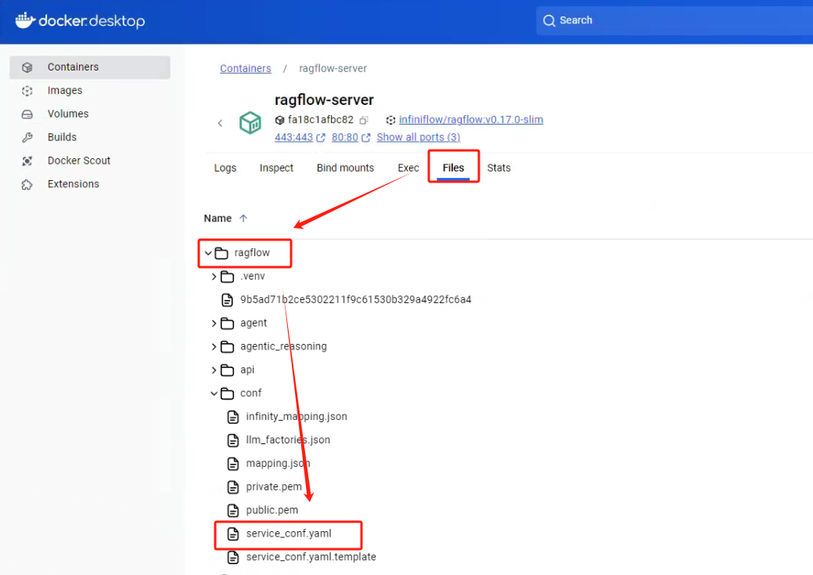Viewport: 813px width, 575px height.
Task: Open the 80:80 port link
Action: (x=345, y=138)
